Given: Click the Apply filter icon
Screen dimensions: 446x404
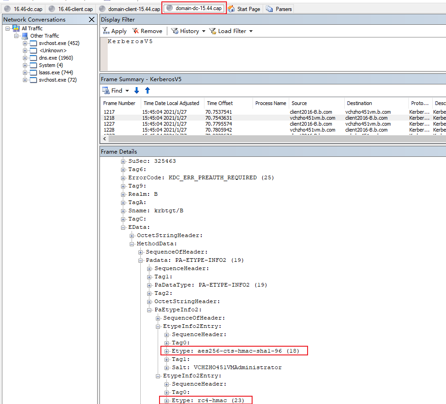Looking at the screenshot, I should [x=106, y=31].
